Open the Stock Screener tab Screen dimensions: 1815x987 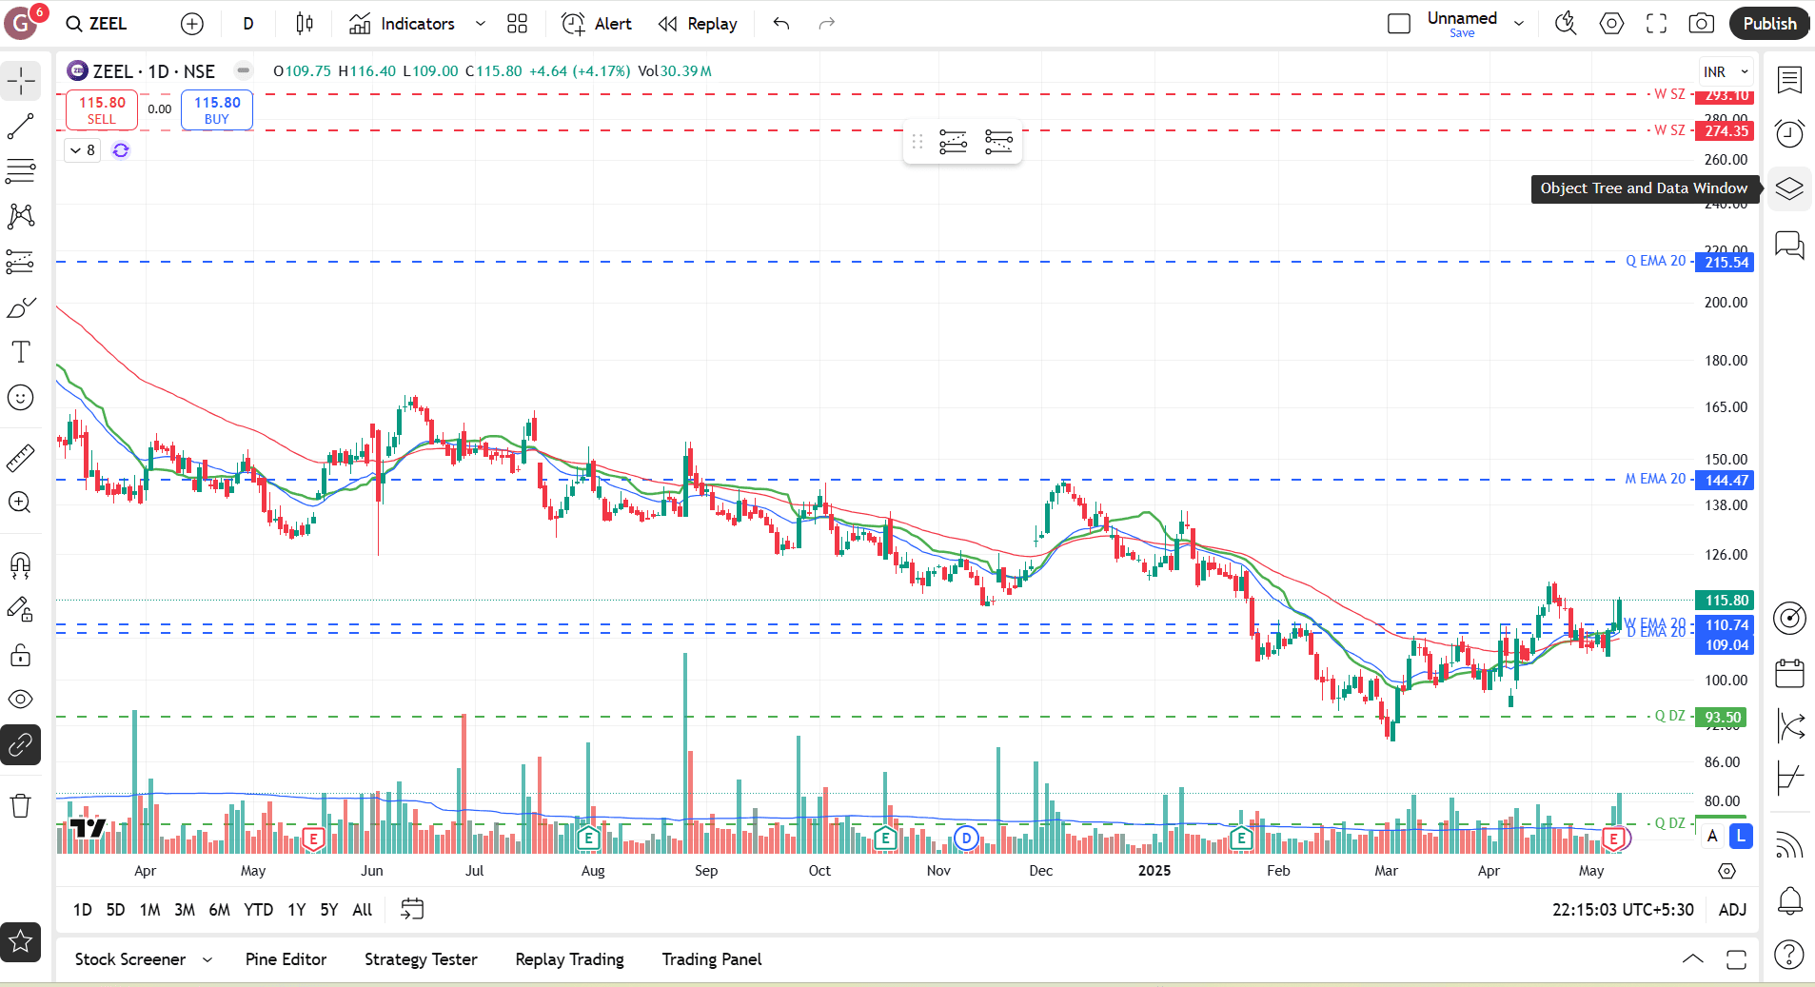coord(130,959)
